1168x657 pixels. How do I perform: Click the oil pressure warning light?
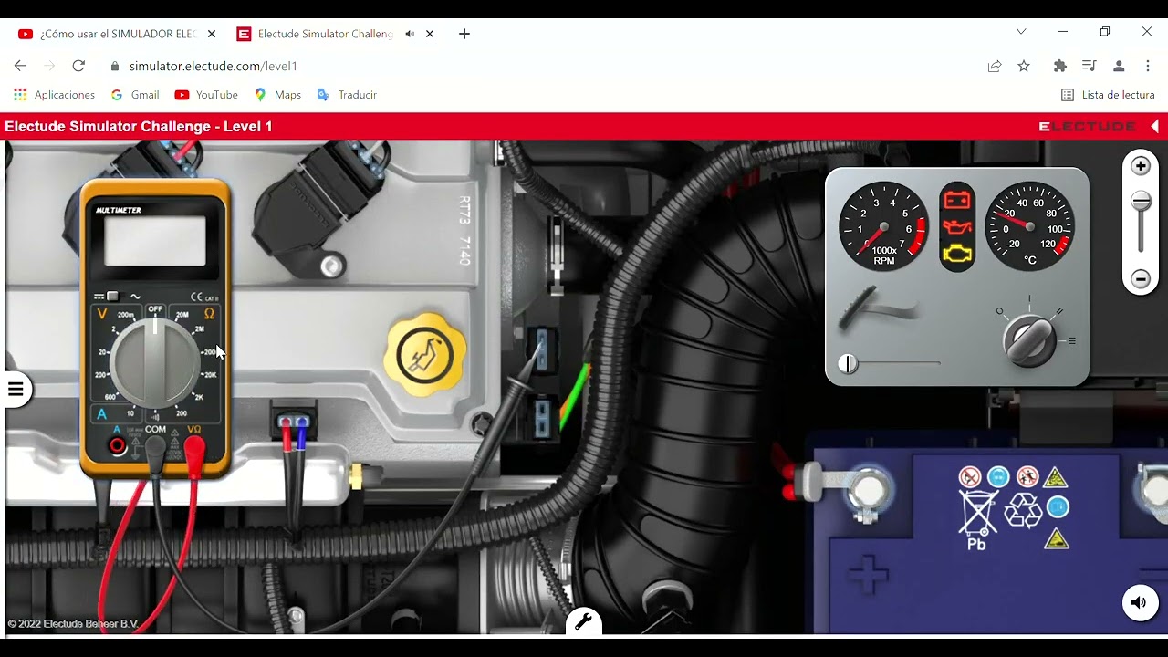(x=956, y=226)
